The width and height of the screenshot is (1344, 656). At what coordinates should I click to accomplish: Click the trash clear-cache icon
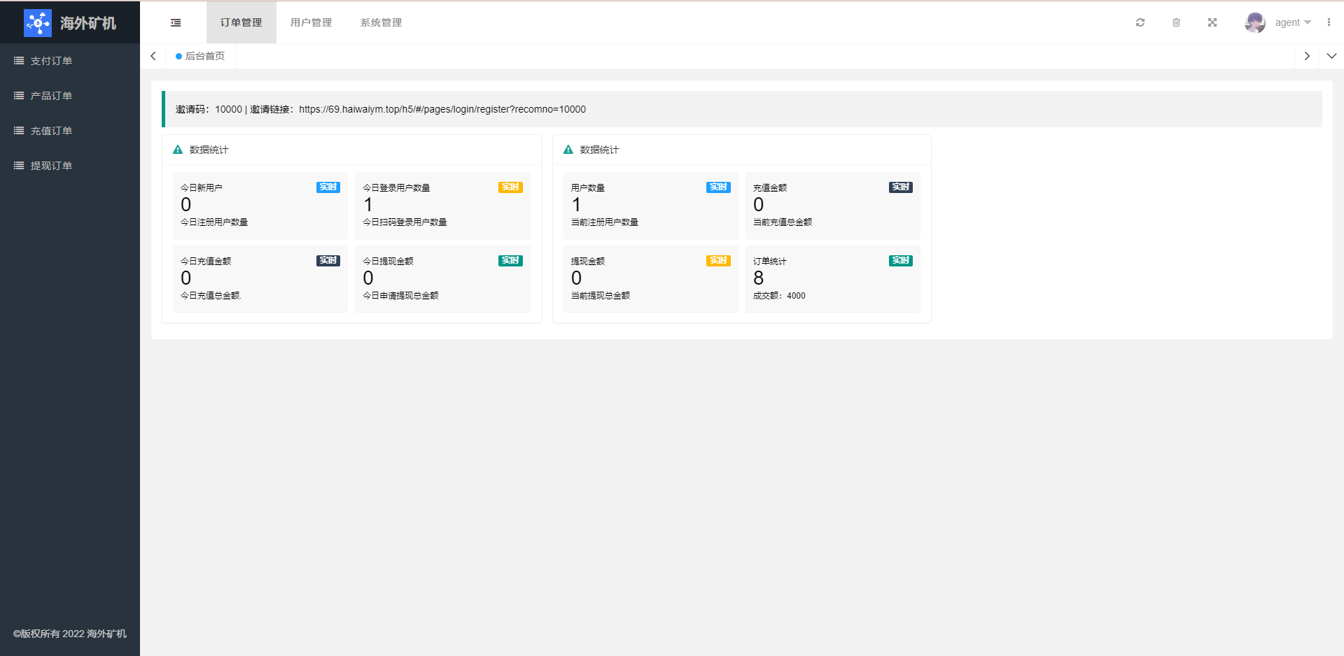coord(1176,22)
